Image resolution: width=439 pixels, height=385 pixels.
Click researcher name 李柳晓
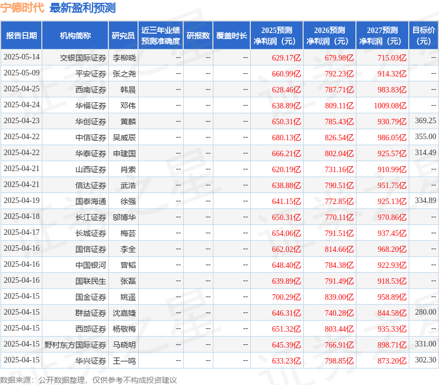pyautogui.click(x=124, y=58)
